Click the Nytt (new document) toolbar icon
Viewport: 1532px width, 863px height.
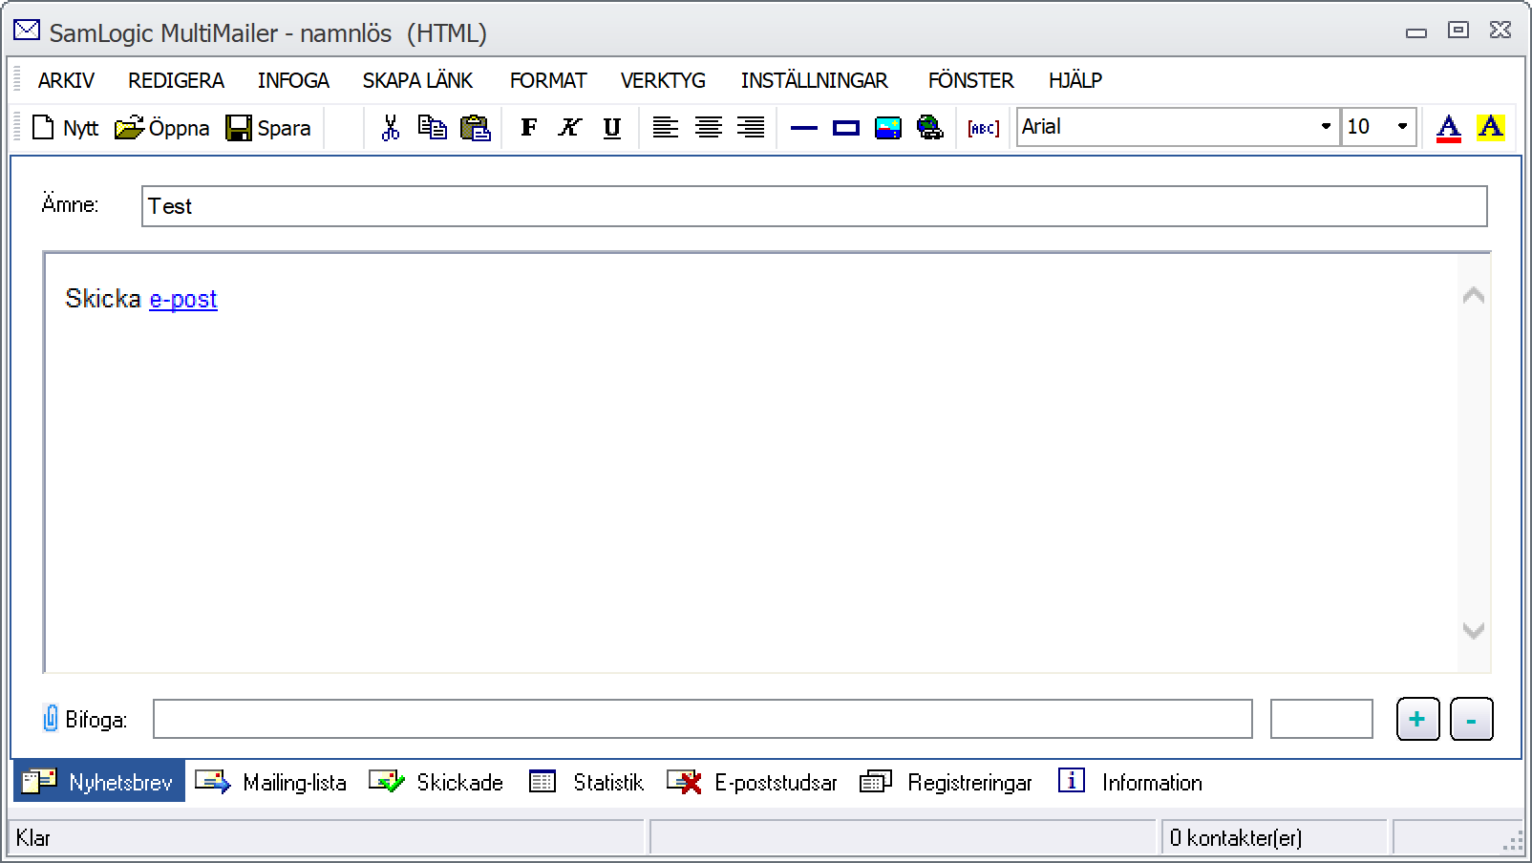[x=43, y=127]
